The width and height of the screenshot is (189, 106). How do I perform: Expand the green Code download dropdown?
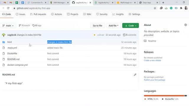coord(131,26)
